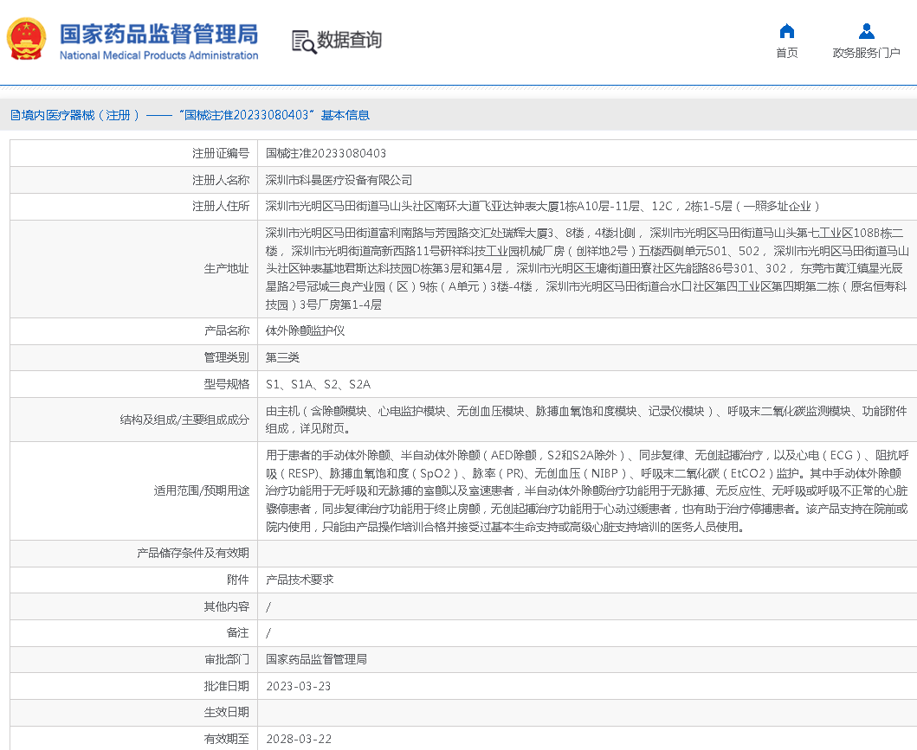
Task: Open the 政务服务门户 text link
Action: pos(866,53)
